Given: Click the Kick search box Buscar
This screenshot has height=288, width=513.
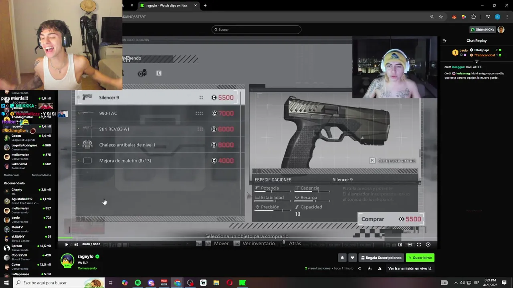Looking at the screenshot, I should point(256,30).
